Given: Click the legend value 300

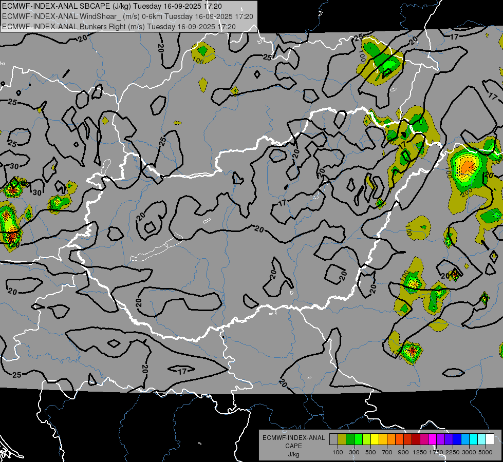Looking at the screenshot, I should click(x=354, y=452).
